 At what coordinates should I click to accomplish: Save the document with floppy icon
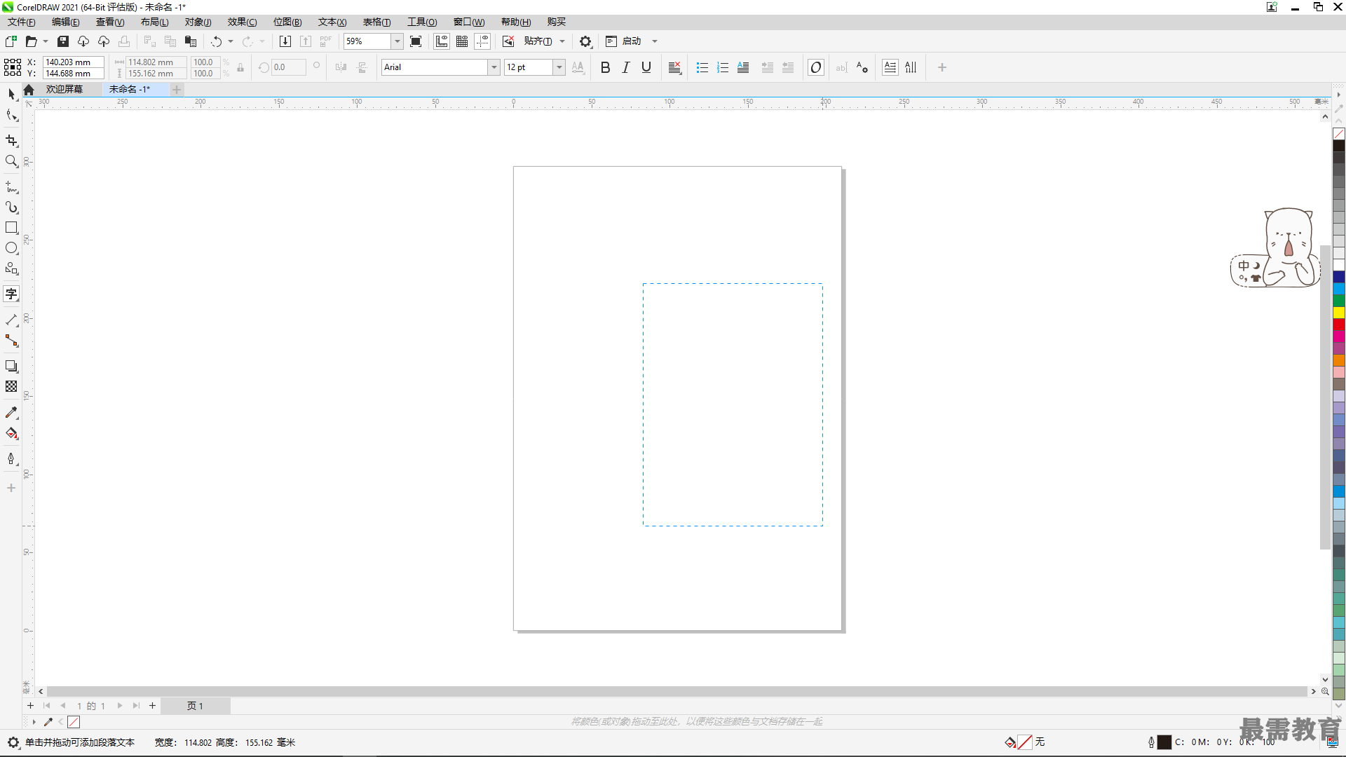click(x=63, y=41)
